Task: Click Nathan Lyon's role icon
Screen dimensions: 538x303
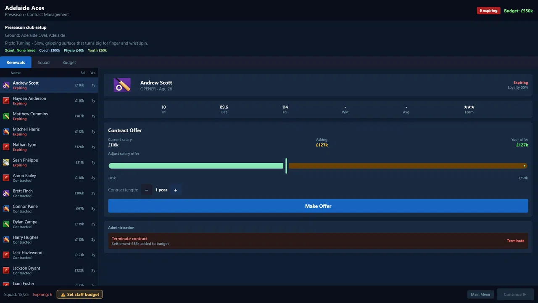Action: point(6,147)
